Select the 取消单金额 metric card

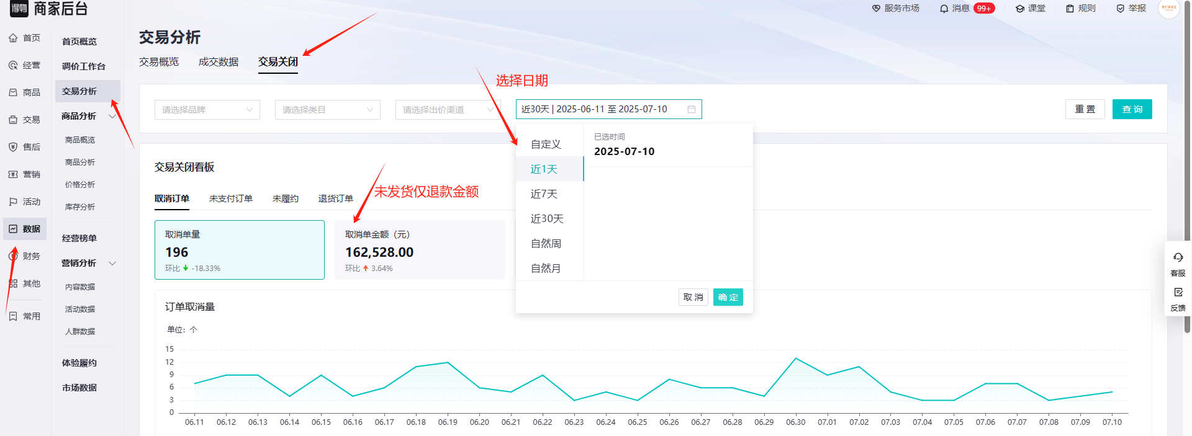(x=419, y=250)
